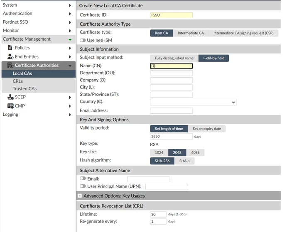Select Root CA certificate type

coord(161,33)
